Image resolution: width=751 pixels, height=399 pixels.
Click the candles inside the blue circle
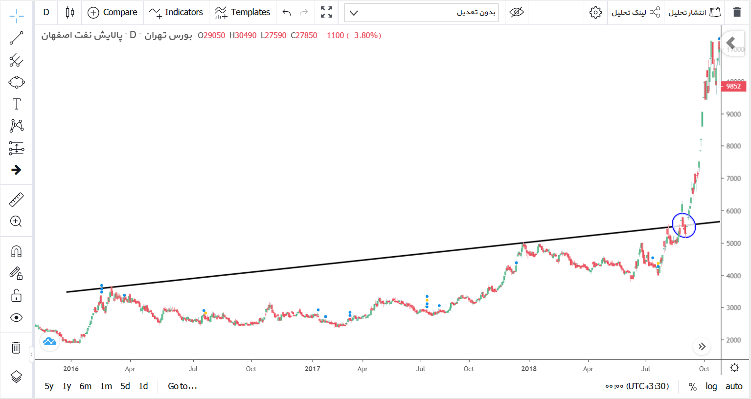pyautogui.click(x=683, y=225)
